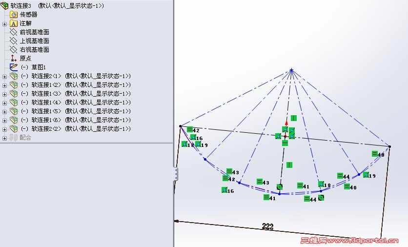Select the 上视基准面 label
This screenshot has height=247, width=408.
(x=35, y=41)
